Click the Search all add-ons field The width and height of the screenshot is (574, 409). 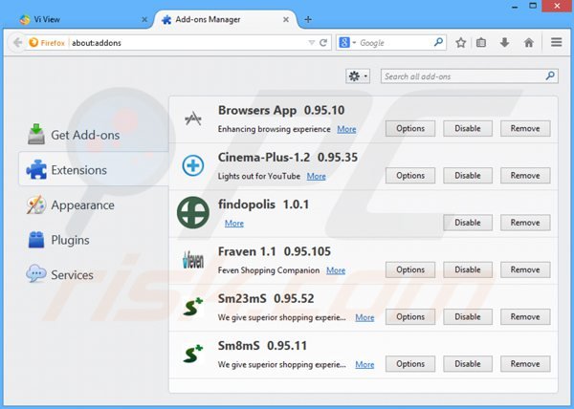[470, 76]
